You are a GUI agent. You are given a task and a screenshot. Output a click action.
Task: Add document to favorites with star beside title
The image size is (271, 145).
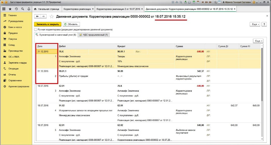(52, 16)
